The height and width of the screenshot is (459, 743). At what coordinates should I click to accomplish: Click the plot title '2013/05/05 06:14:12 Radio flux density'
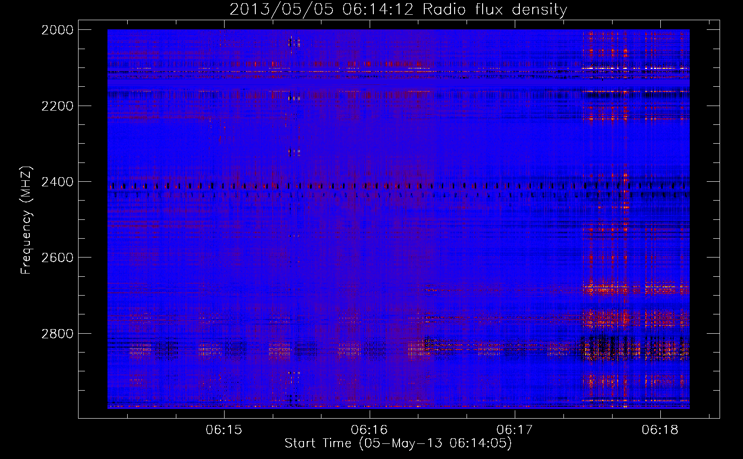coord(398,10)
